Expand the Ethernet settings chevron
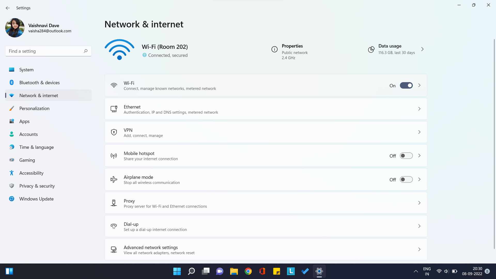Image resolution: width=496 pixels, height=279 pixels. tap(419, 109)
